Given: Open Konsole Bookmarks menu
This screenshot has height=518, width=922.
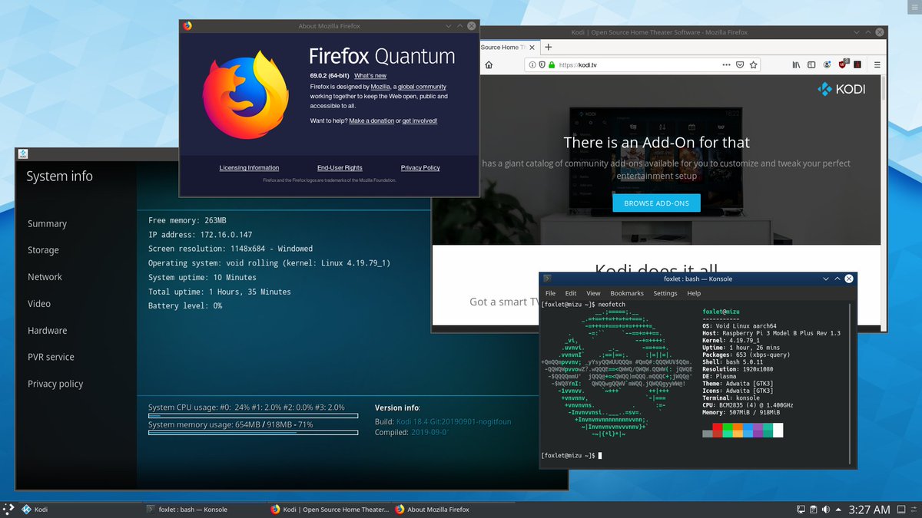Looking at the screenshot, I should 627,293.
